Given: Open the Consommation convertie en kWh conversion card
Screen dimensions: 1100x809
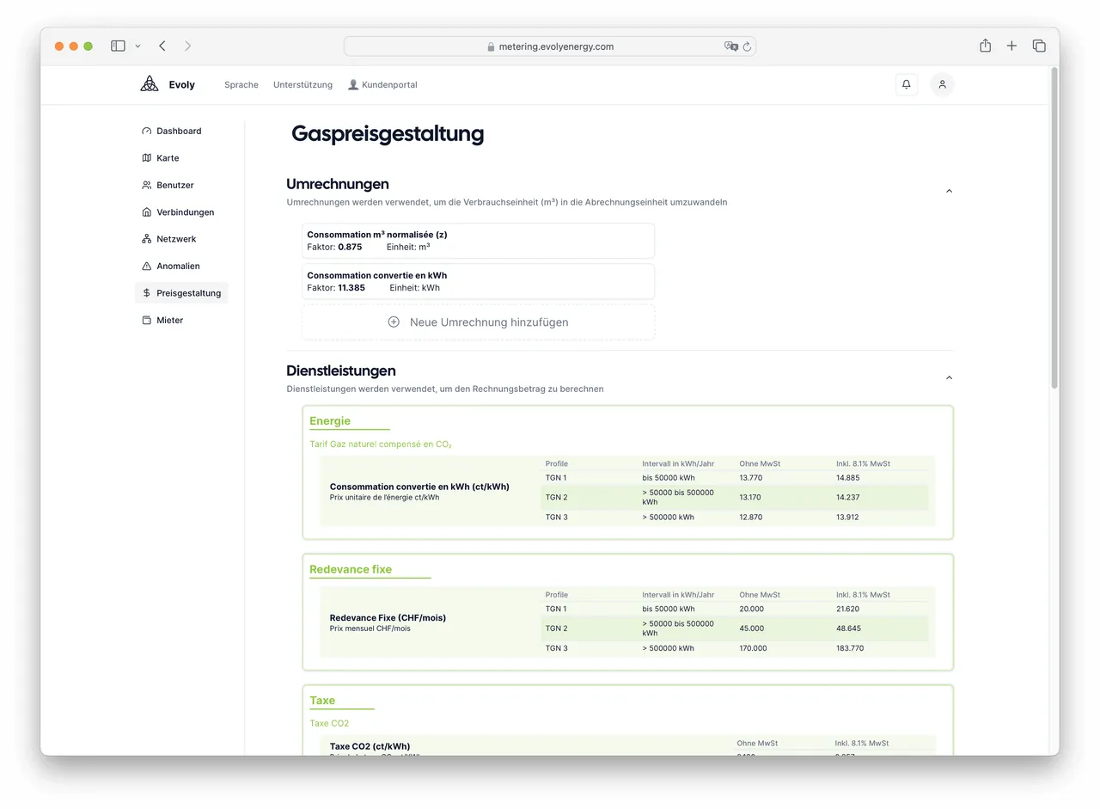Looking at the screenshot, I should pos(478,281).
